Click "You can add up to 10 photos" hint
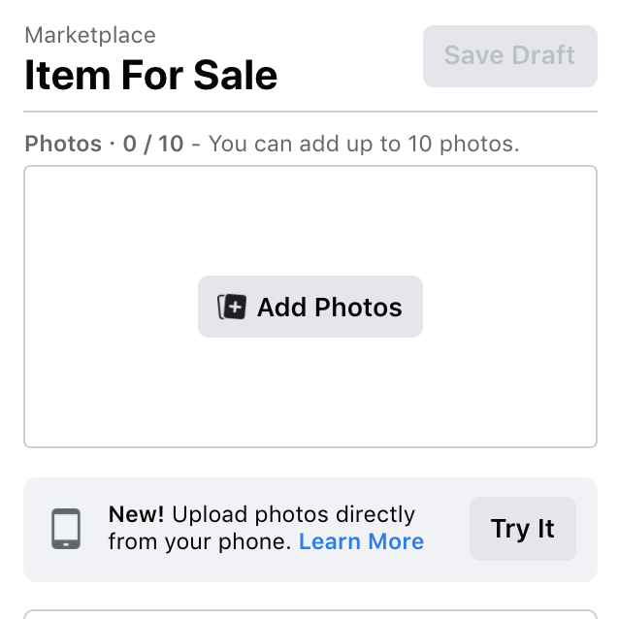619x619 pixels. (x=364, y=145)
